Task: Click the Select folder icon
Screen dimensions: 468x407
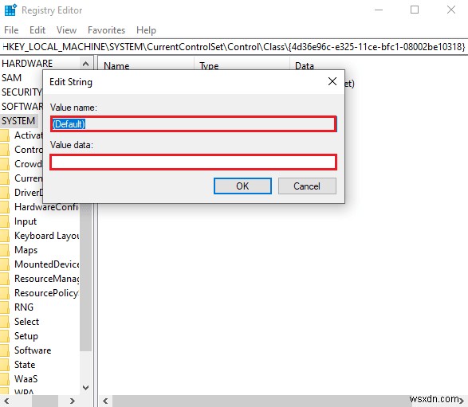Action: tap(5, 322)
